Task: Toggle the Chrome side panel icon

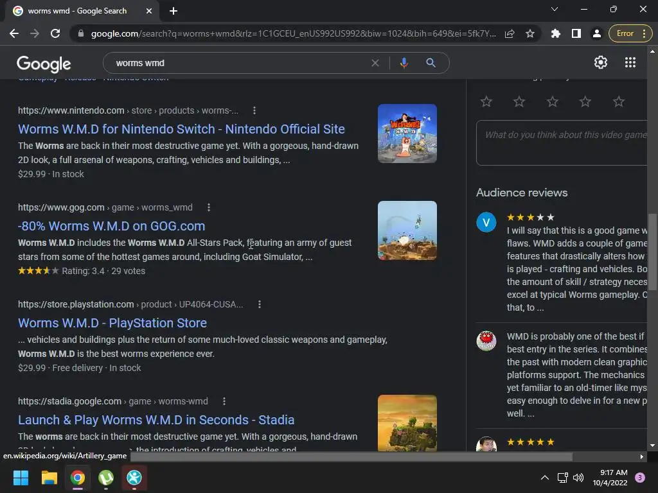Action: 576,33
